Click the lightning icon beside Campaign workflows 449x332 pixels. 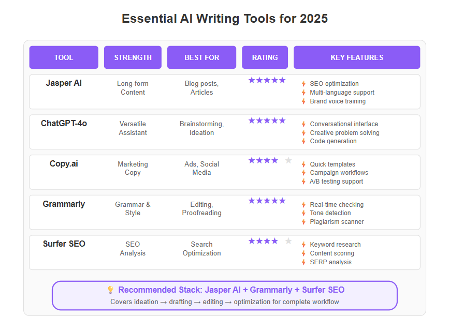[x=303, y=173]
